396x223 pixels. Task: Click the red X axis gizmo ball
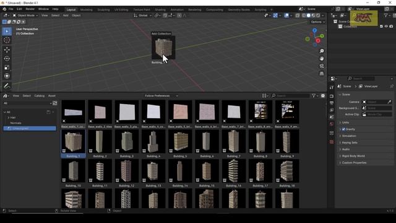pyautogui.click(x=318, y=41)
